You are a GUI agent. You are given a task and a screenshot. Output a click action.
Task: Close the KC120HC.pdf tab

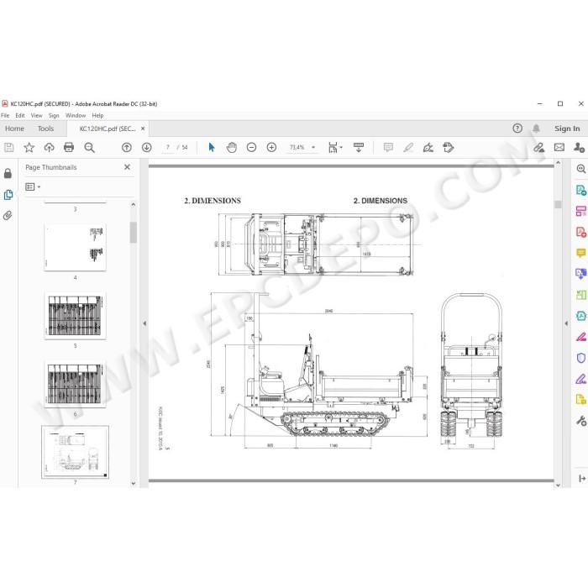[143, 129]
